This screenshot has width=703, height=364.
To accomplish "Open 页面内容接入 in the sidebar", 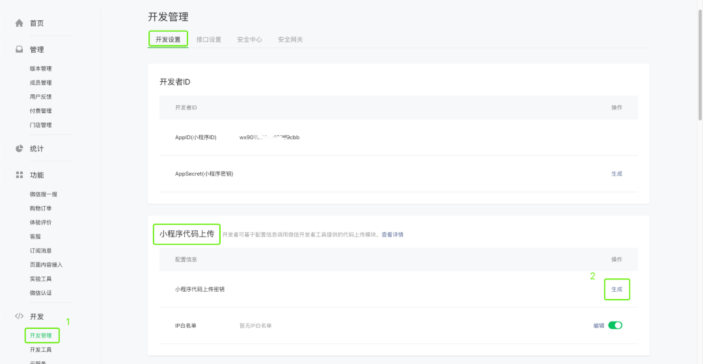I will [46, 265].
